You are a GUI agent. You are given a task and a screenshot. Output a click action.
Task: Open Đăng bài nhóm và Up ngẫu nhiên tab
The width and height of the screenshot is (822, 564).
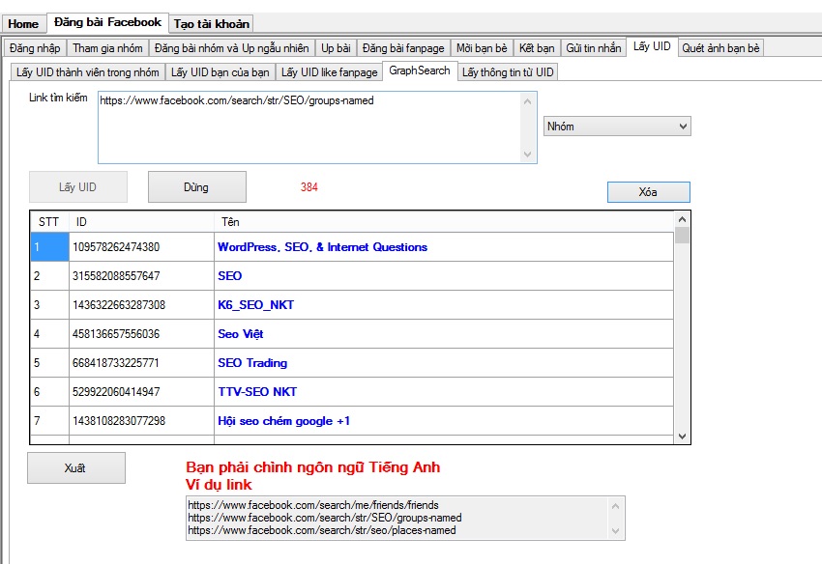tap(232, 48)
